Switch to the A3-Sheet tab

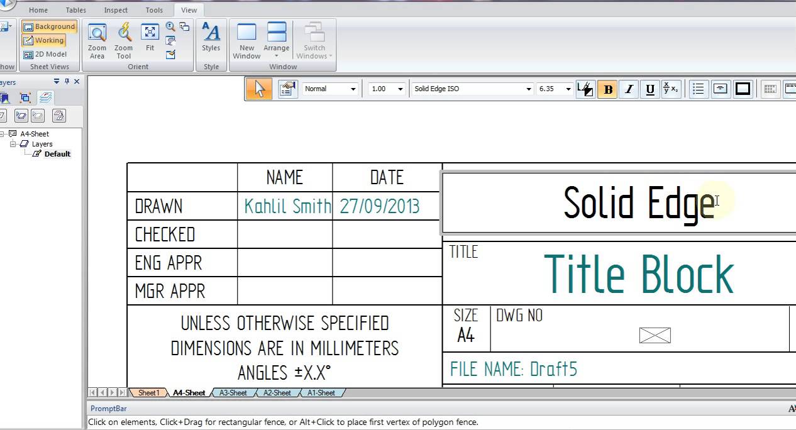tap(233, 393)
